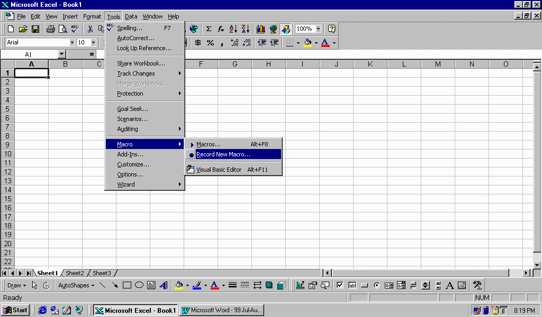Open the Draw menu on Drawing toolbar
This screenshot has width=542, height=317.
click(16, 285)
